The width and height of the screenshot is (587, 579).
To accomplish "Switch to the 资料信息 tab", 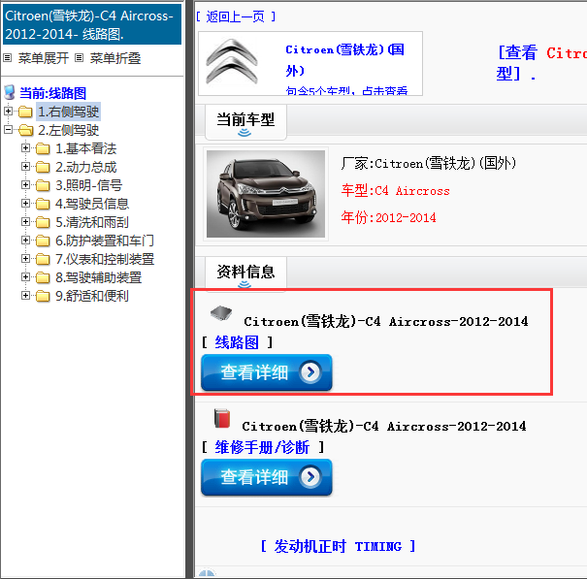I will pyautogui.click(x=245, y=273).
